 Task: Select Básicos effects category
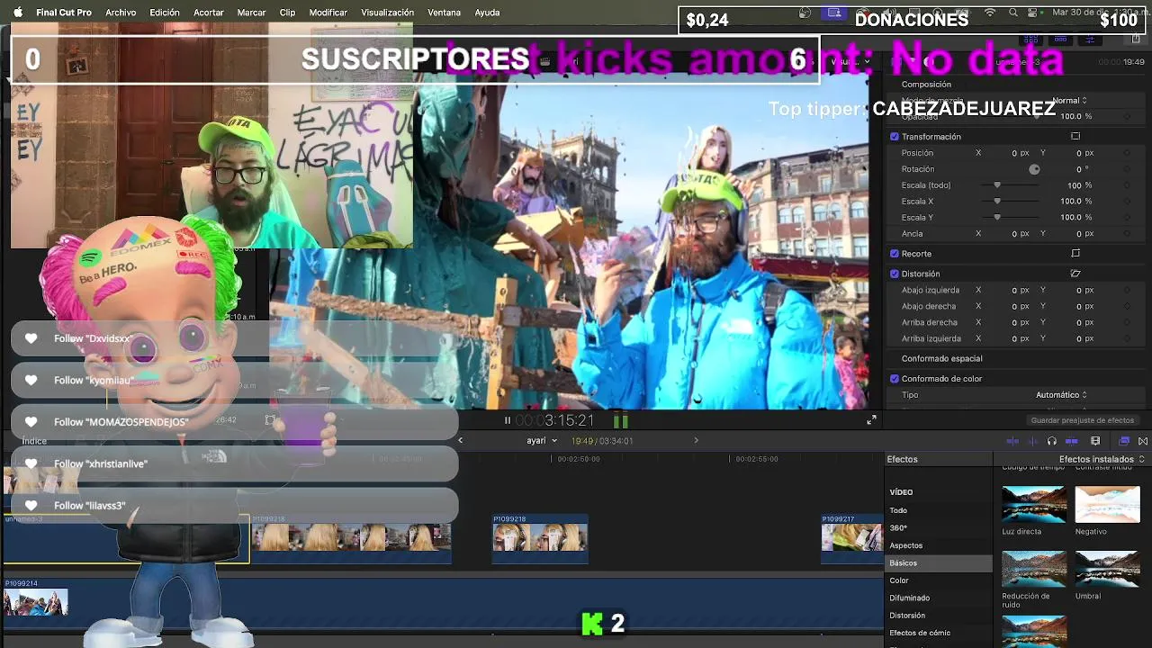coord(938,563)
